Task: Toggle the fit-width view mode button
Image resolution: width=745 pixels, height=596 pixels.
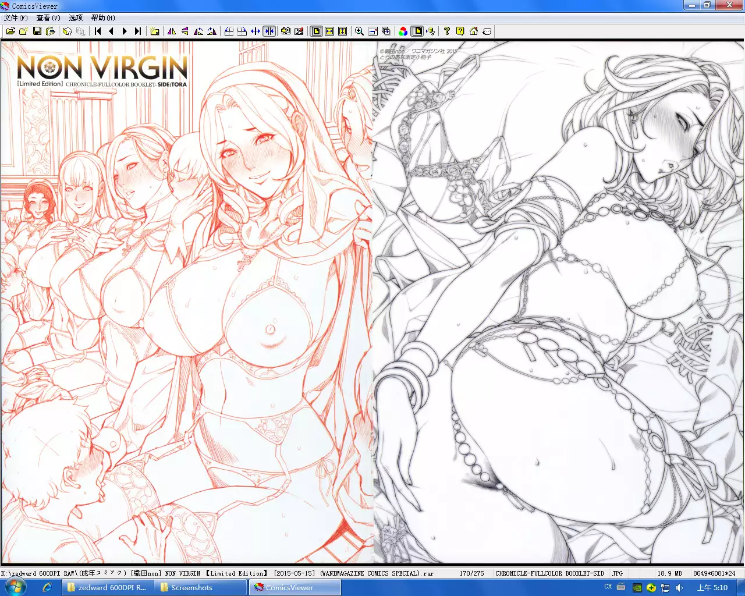Action: 329,31
